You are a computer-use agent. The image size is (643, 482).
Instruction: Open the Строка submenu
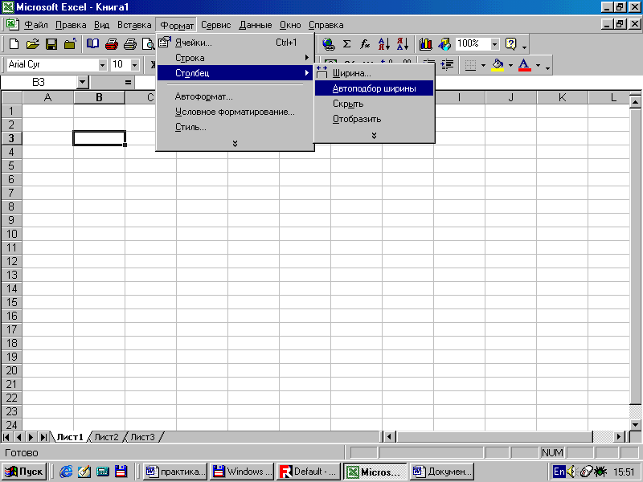(x=235, y=58)
